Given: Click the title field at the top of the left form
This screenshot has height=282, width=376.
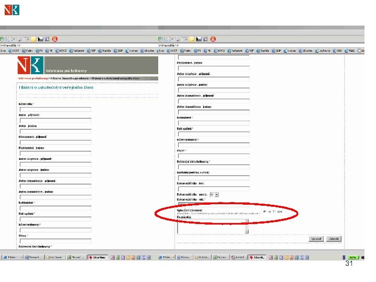Looking at the screenshot, I should 56,109.
